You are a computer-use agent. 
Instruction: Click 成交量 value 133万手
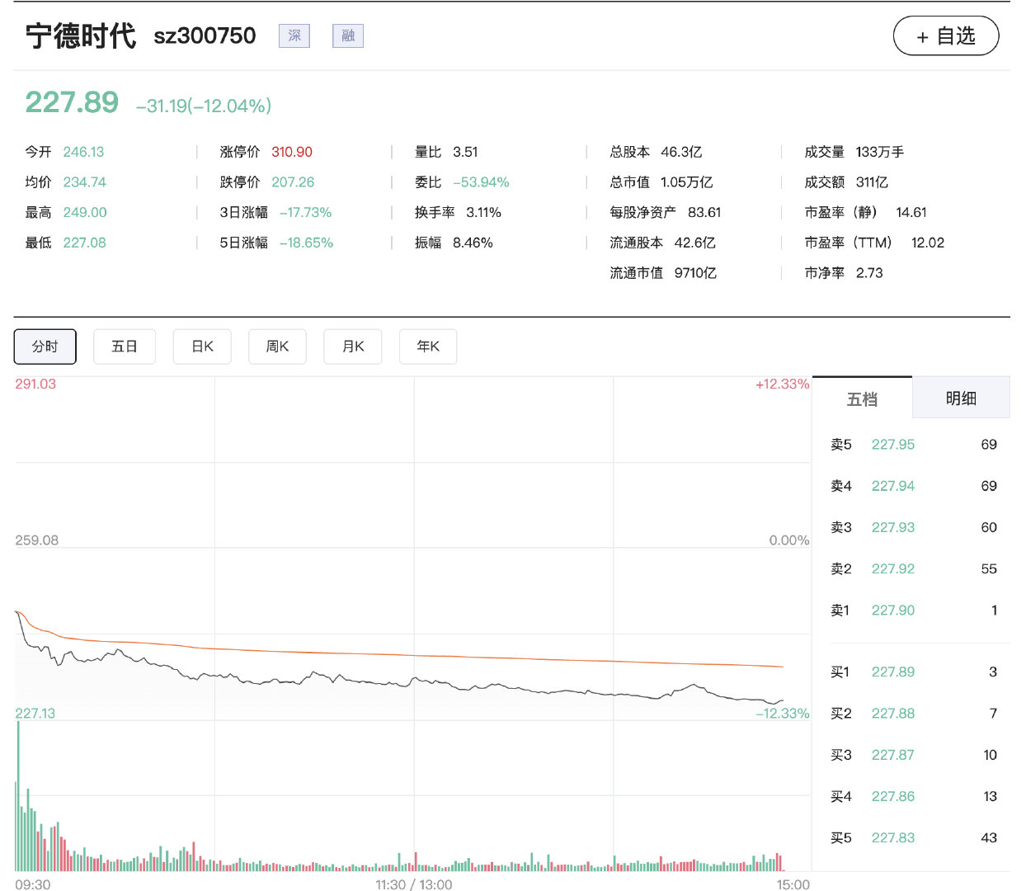[879, 152]
